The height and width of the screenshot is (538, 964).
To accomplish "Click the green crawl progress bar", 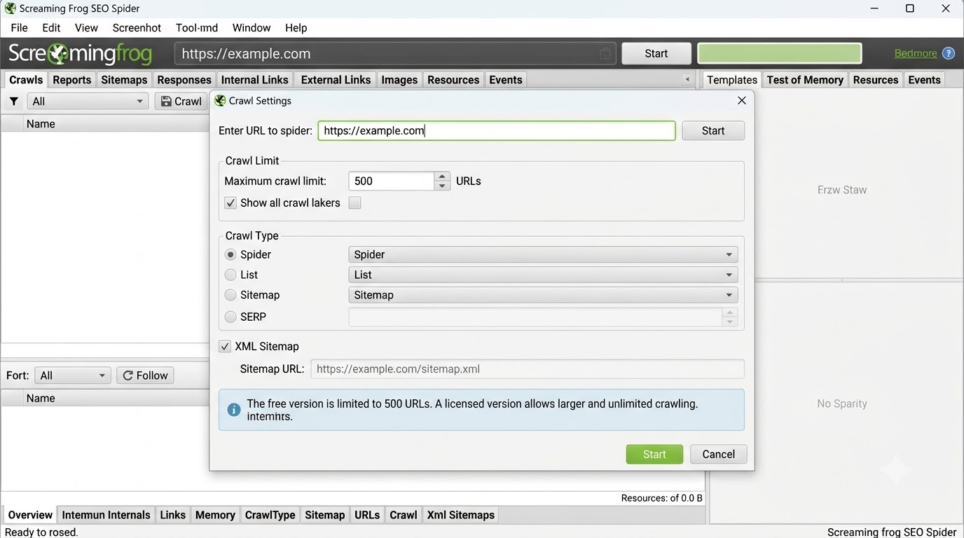I will [x=780, y=53].
